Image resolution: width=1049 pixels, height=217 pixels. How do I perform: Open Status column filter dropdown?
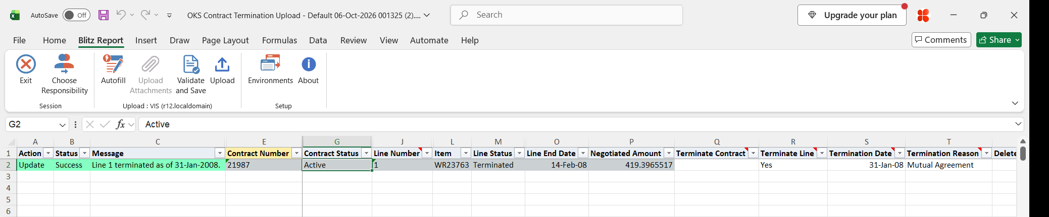[x=84, y=153]
